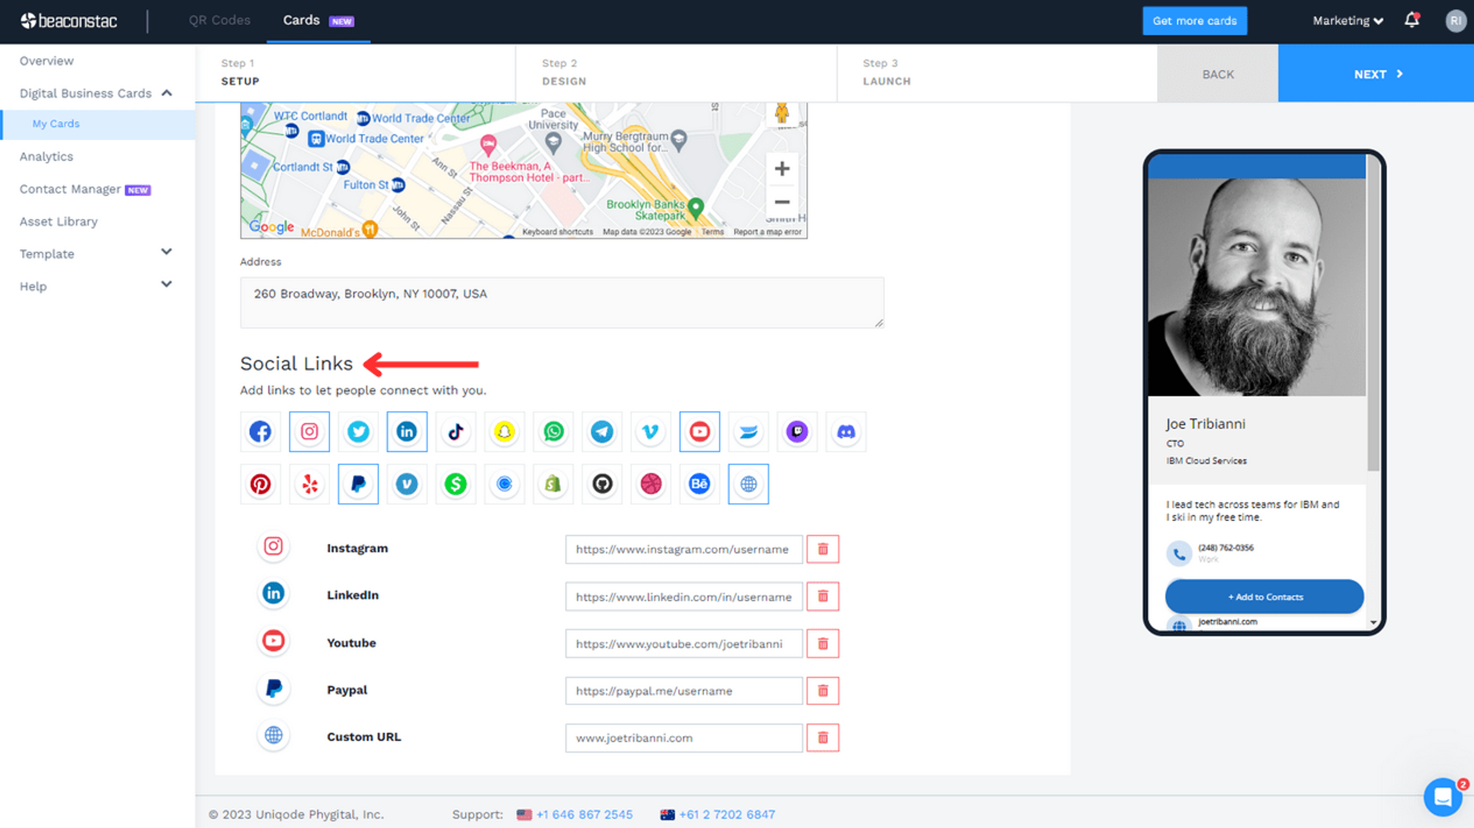This screenshot has width=1474, height=828.
Task: Expand the Template sidebar section
Action: tap(96, 253)
